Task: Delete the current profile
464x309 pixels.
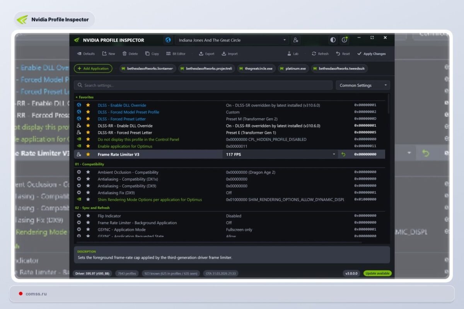Action: (130, 54)
